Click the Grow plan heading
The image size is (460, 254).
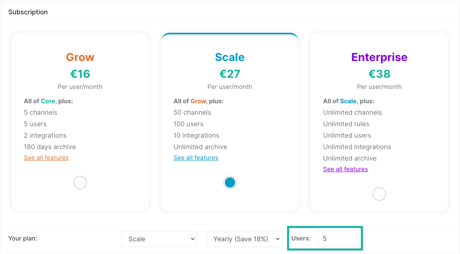80,57
